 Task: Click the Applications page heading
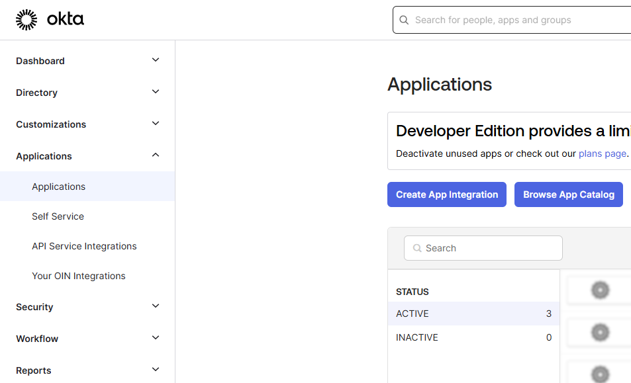click(440, 85)
